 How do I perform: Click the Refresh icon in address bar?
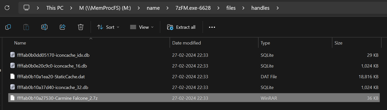coord(7,8)
